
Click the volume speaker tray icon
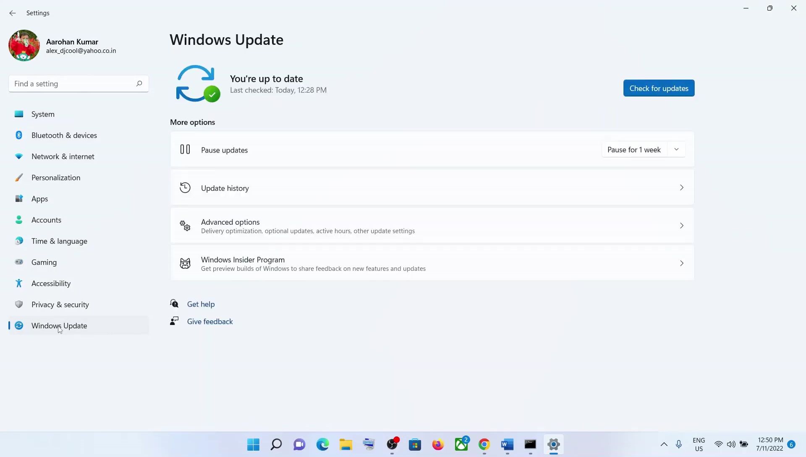click(x=731, y=444)
